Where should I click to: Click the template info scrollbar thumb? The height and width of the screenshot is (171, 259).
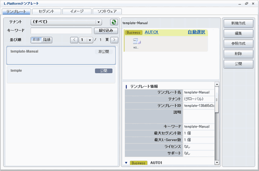[217, 99]
